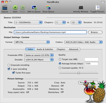Toggle Turbo first pass checkbox

tap(13, 73)
